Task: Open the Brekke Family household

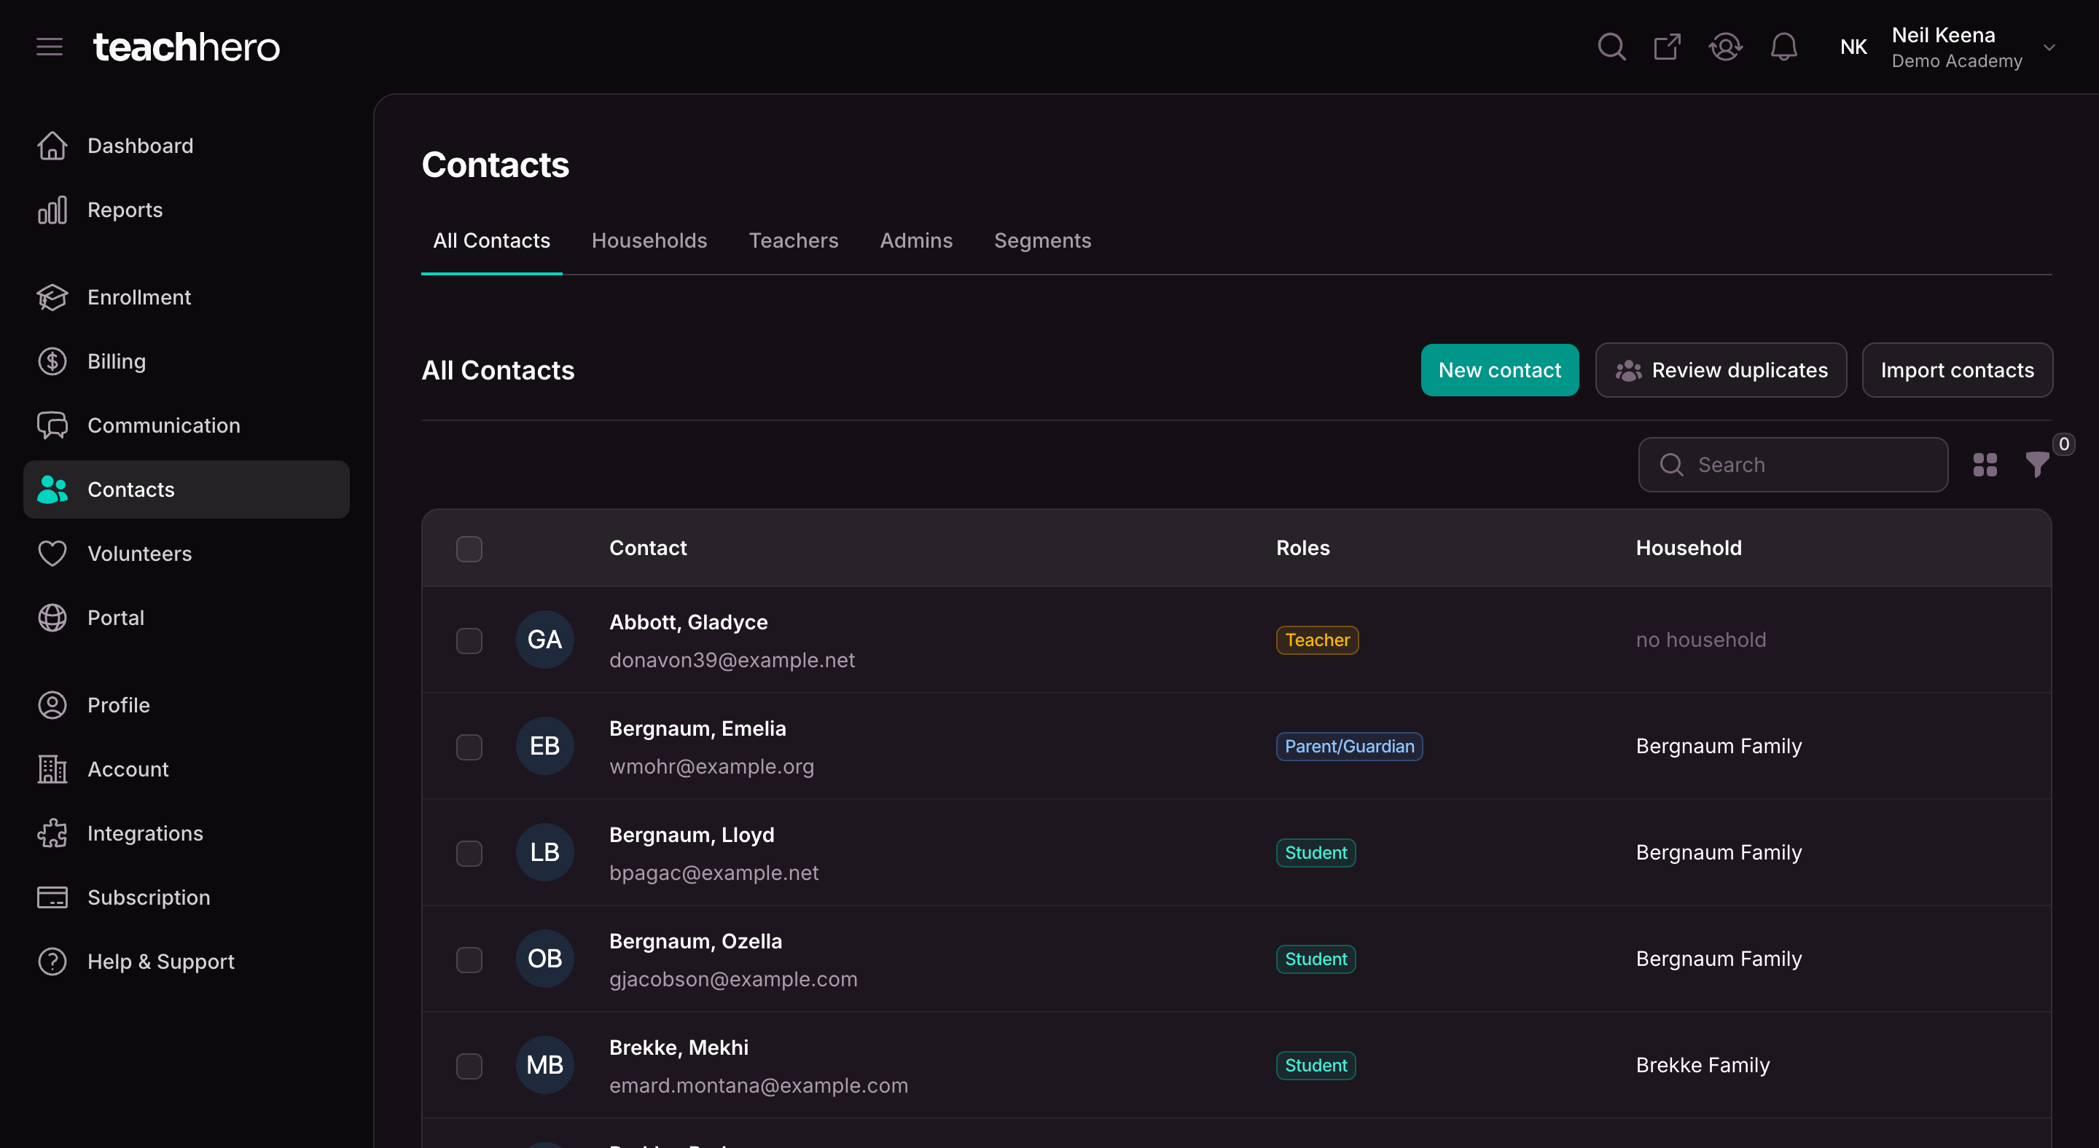Action: [x=1703, y=1066]
